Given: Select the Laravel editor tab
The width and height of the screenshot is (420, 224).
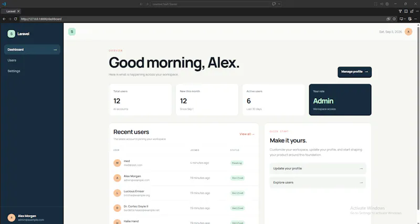Looking at the screenshot, I should [x=10, y=11].
